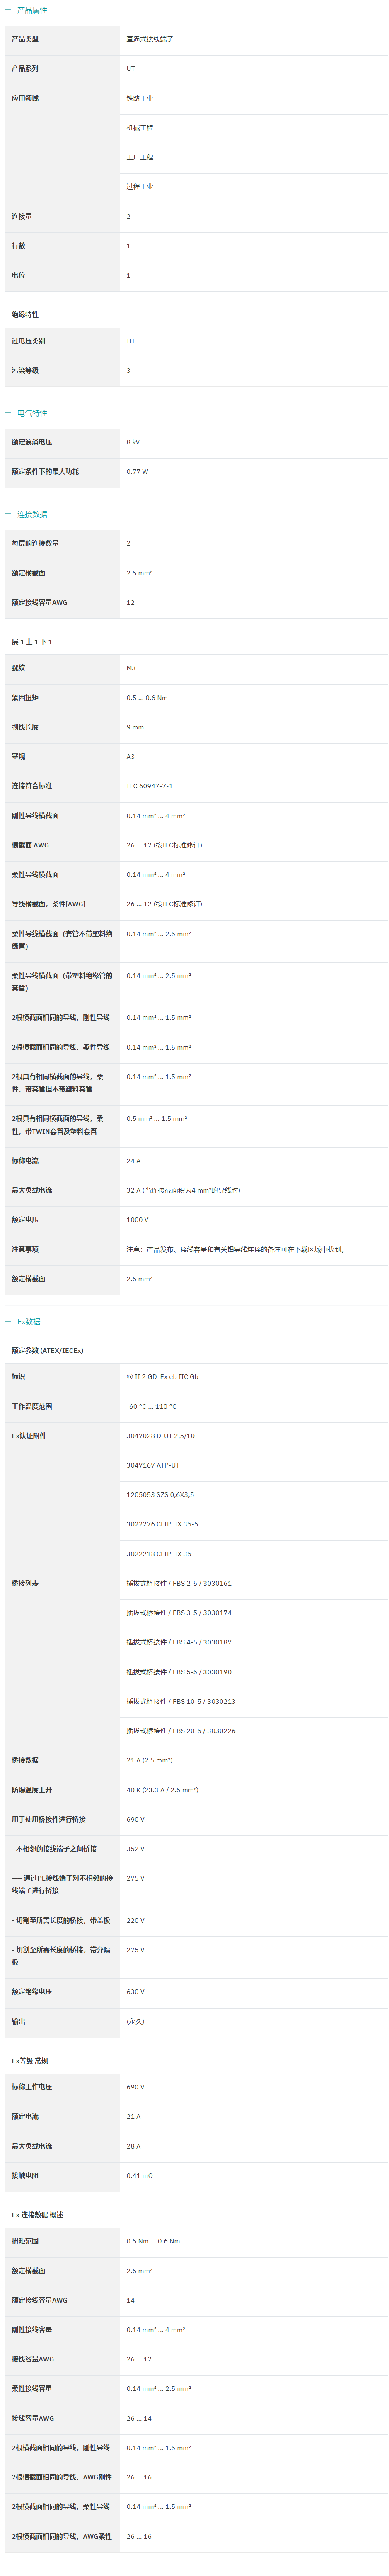Click contact resistance 0.41 mΩ
This screenshot has height=2576, width=389.
pos(139,2176)
